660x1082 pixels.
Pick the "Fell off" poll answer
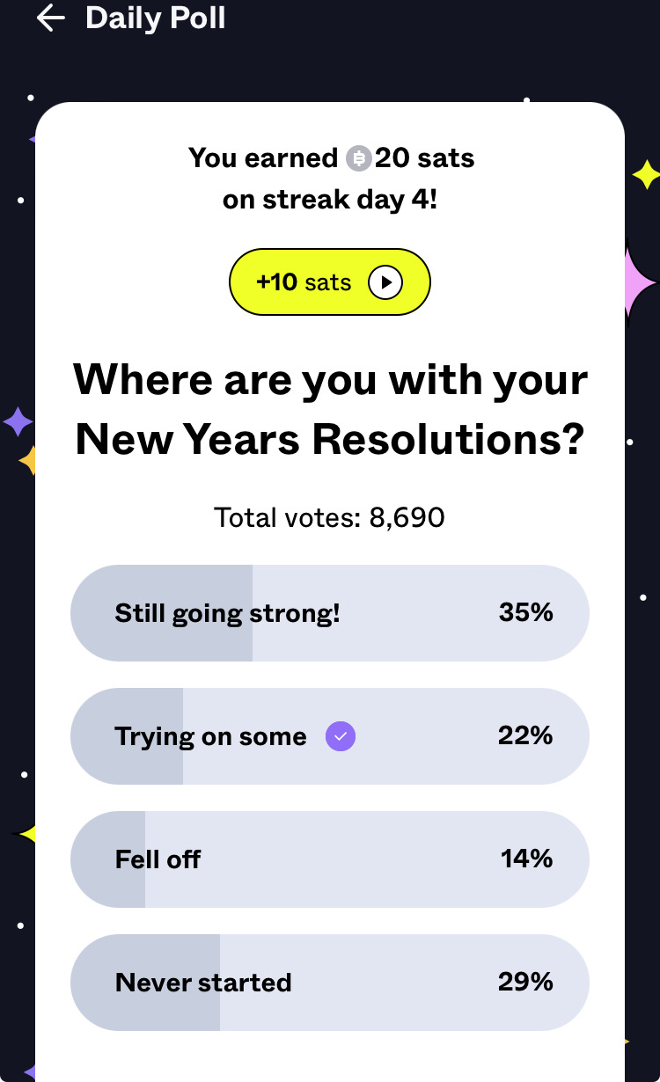point(158,859)
